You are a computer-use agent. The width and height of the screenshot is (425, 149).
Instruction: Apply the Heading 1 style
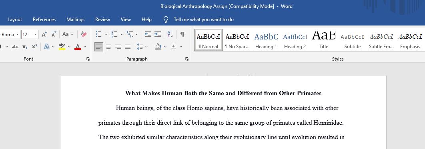tap(266, 40)
